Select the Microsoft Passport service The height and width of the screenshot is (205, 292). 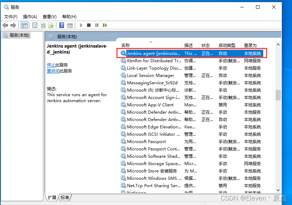point(191,141)
